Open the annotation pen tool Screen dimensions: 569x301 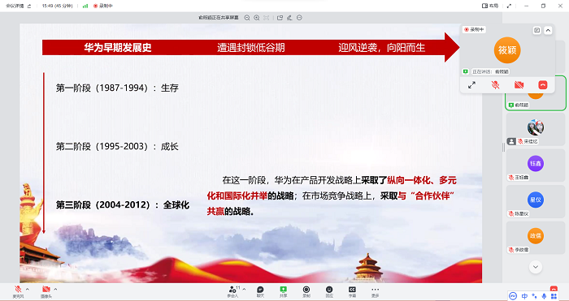pyautogui.click(x=289, y=17)
